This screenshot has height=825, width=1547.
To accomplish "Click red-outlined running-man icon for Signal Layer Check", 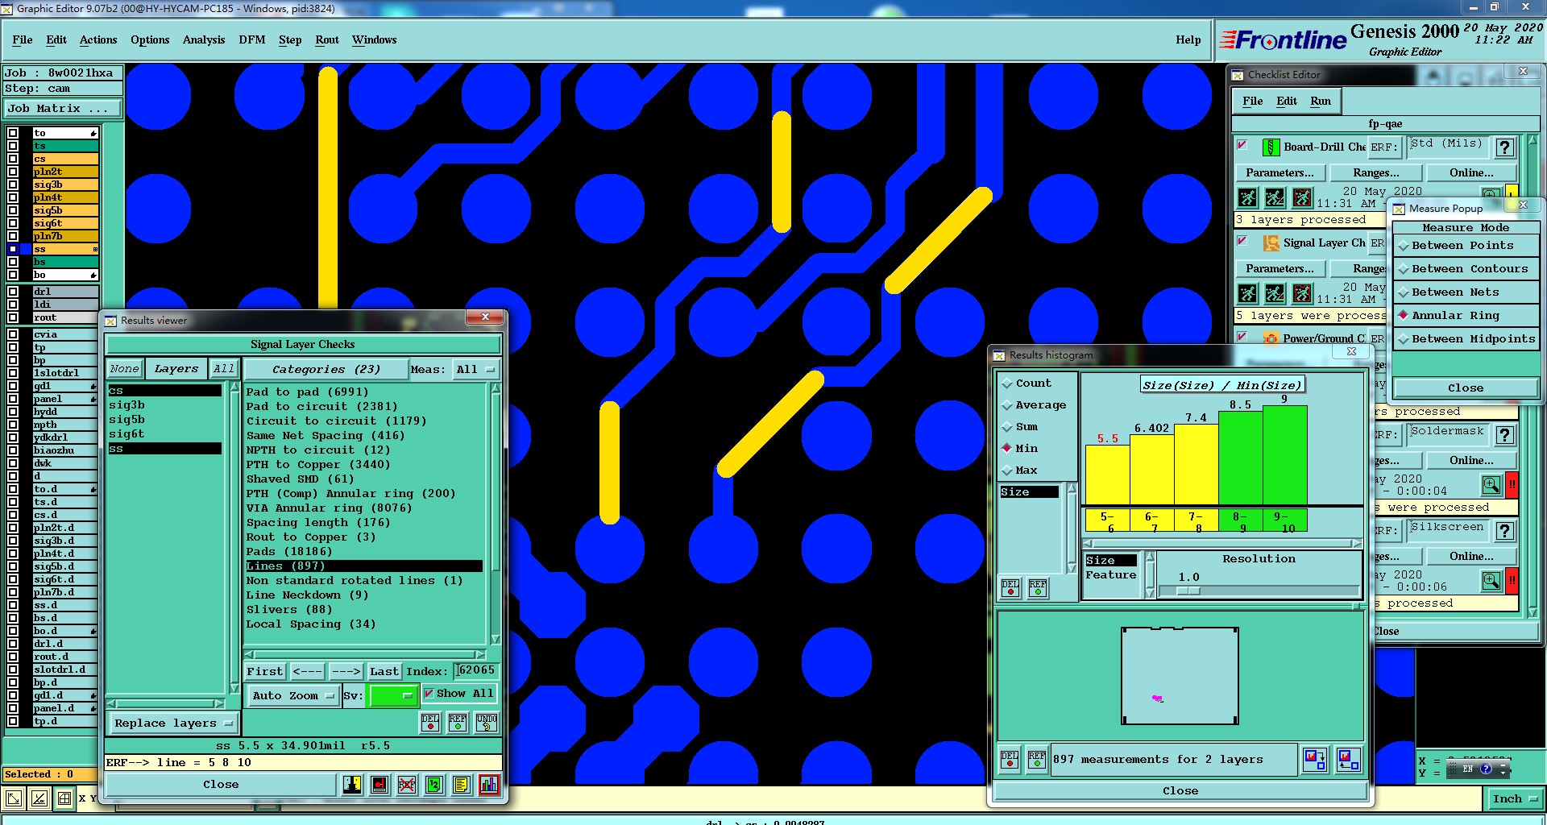I will (x=1302, y=293).
